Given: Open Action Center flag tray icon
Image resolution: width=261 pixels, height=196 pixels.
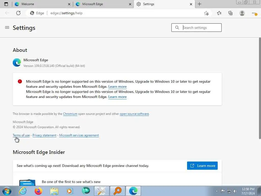Looking at the screenshot, I should pyautogui.click(x=223, y=191).
